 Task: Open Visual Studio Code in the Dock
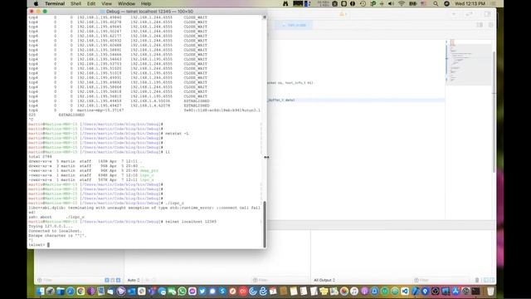pyautogui.click(x=405, y=292)
